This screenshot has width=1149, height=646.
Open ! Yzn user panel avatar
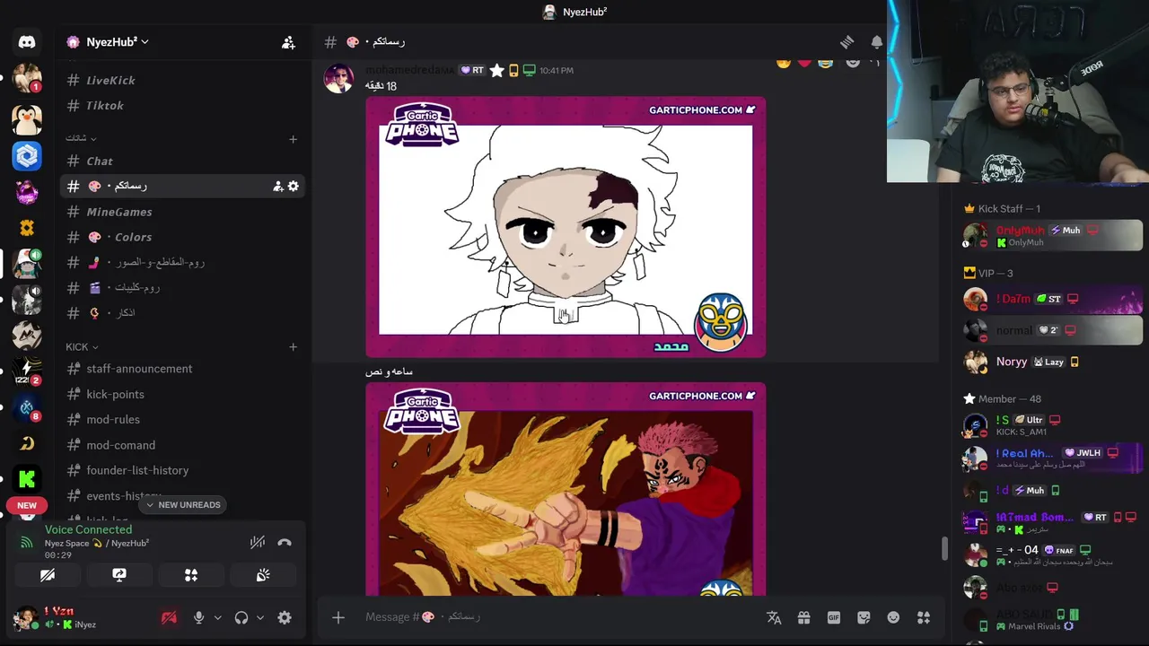tap(25, 617)
